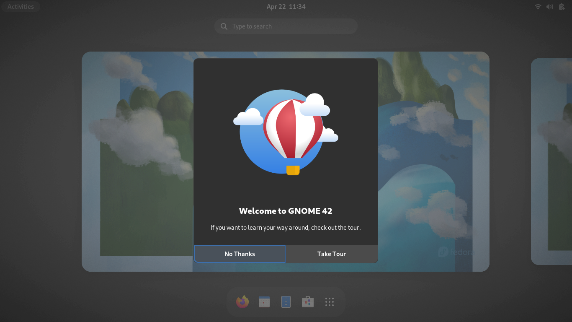Focus the Type to search field
This screenshot has height=322, width=572.
286,26
